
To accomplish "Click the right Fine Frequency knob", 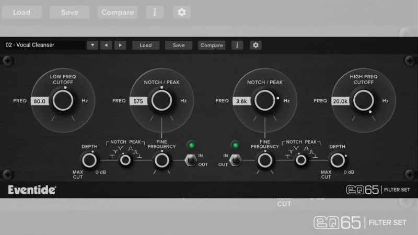I will click(x=265, y=160).
